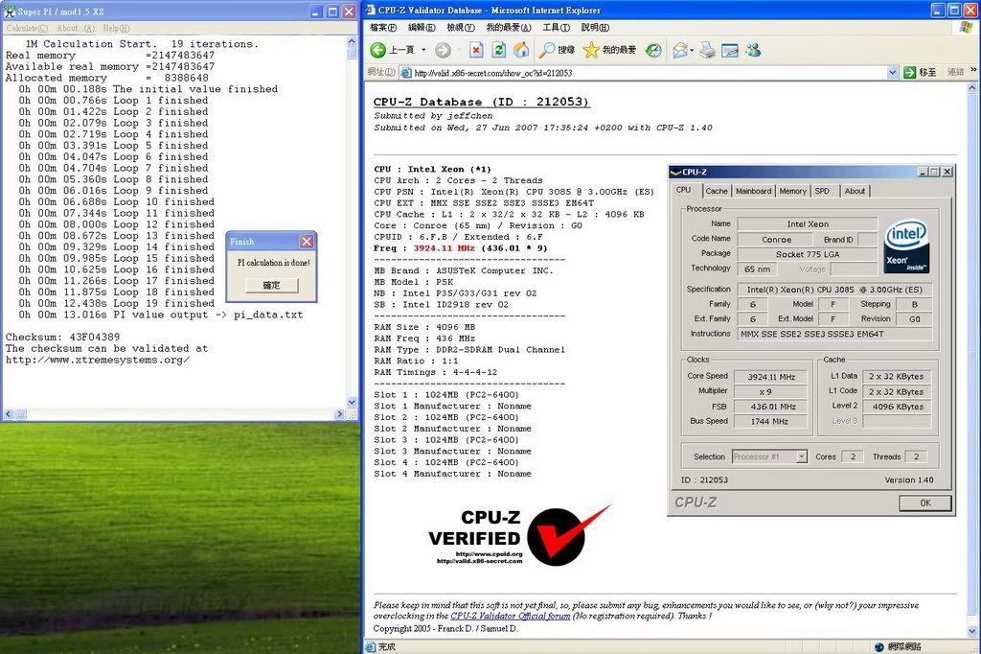Refresh the page with the Refresh icon
981x654 pixels.
tap(499, 50)
